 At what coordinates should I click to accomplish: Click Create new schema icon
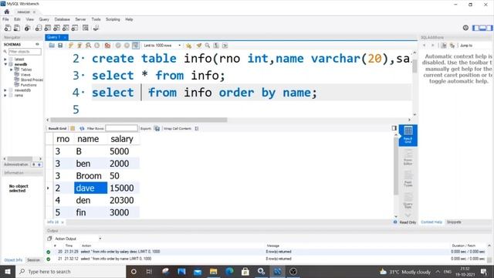39,28
